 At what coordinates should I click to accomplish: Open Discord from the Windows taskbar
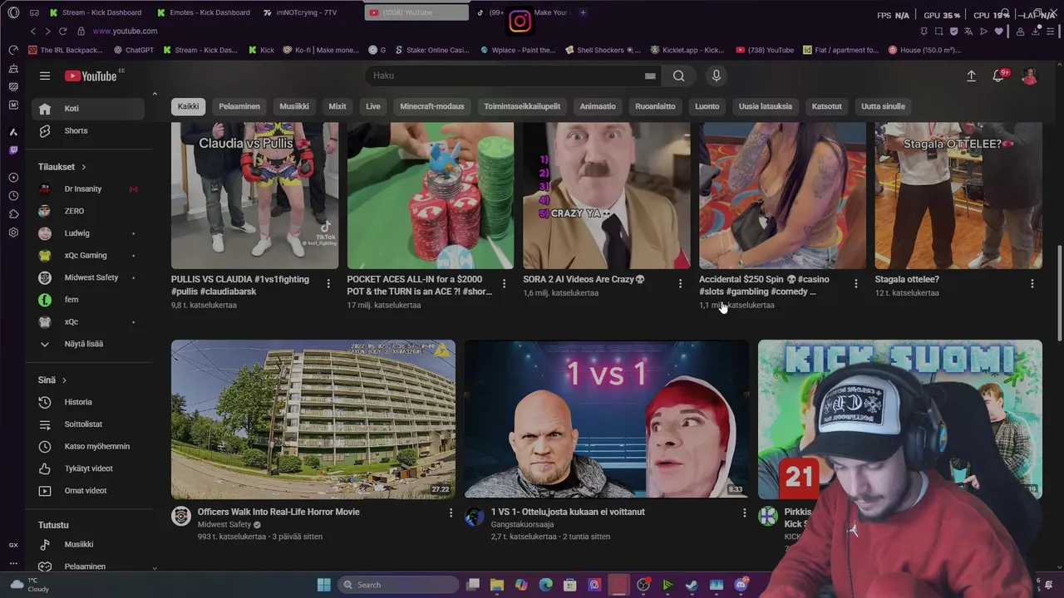pyautogui.click(x=741, y=585)
